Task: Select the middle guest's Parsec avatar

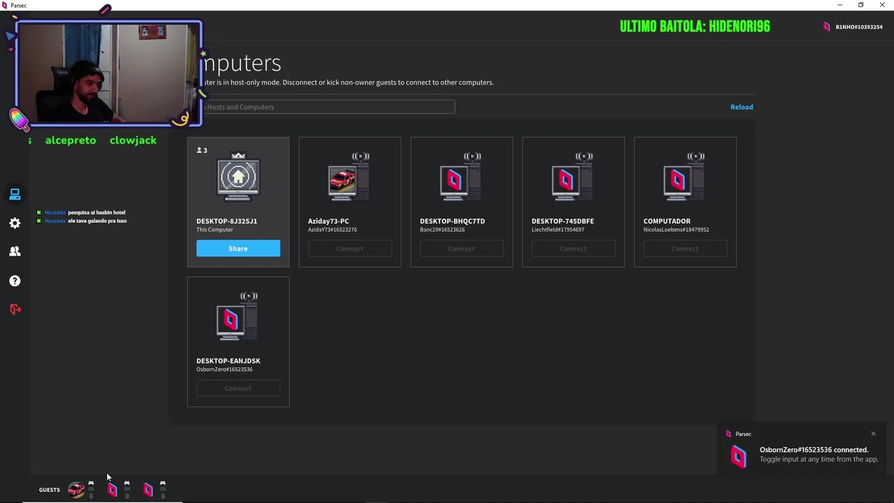Action: (112, 490)
